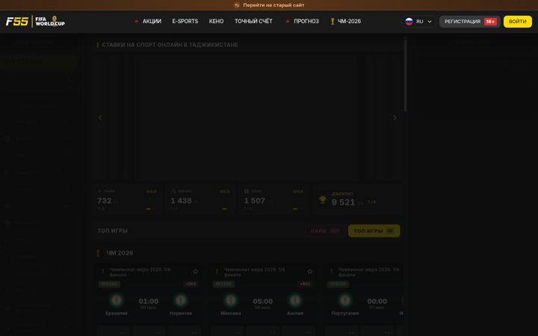Open the E-SPORTS section
Screen dimensions: 538x336
185,21
